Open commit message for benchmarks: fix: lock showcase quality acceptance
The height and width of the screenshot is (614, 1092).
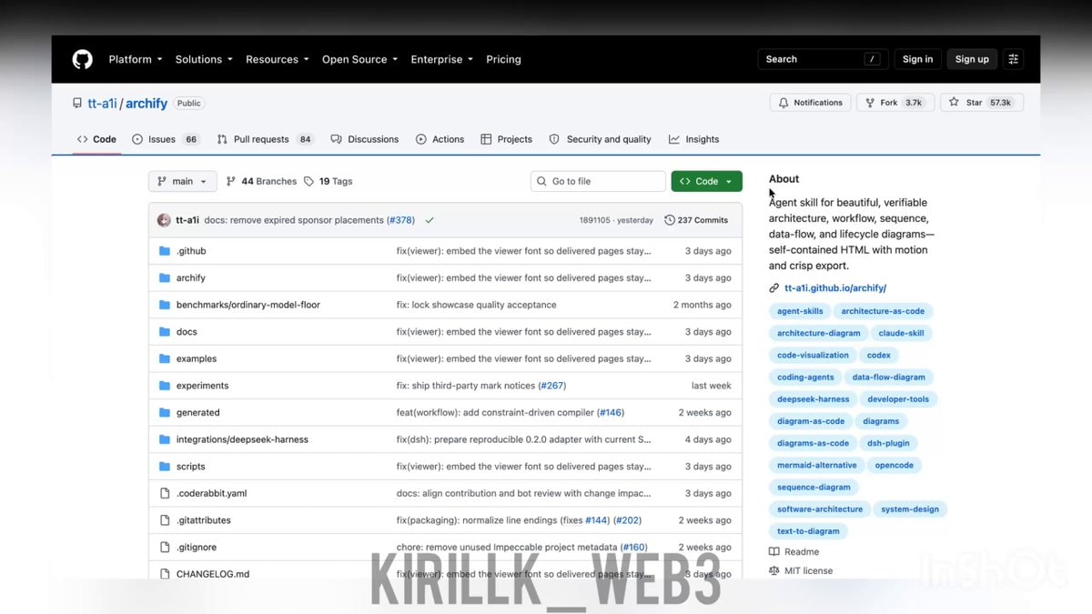point(476,305)
